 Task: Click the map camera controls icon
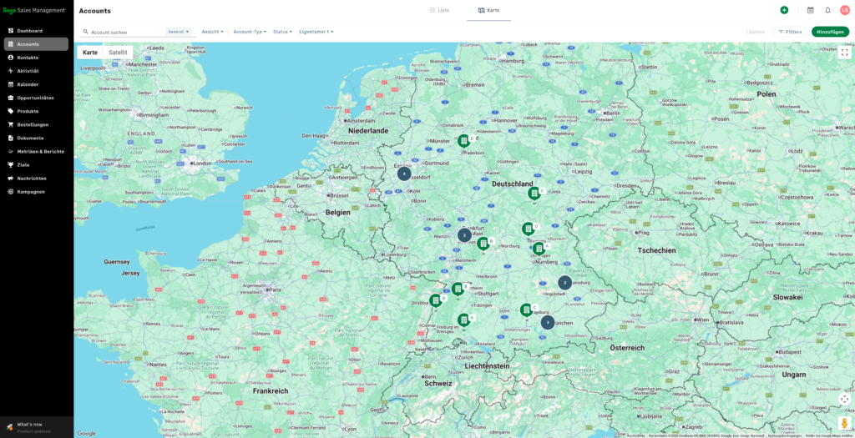point(844,399)
